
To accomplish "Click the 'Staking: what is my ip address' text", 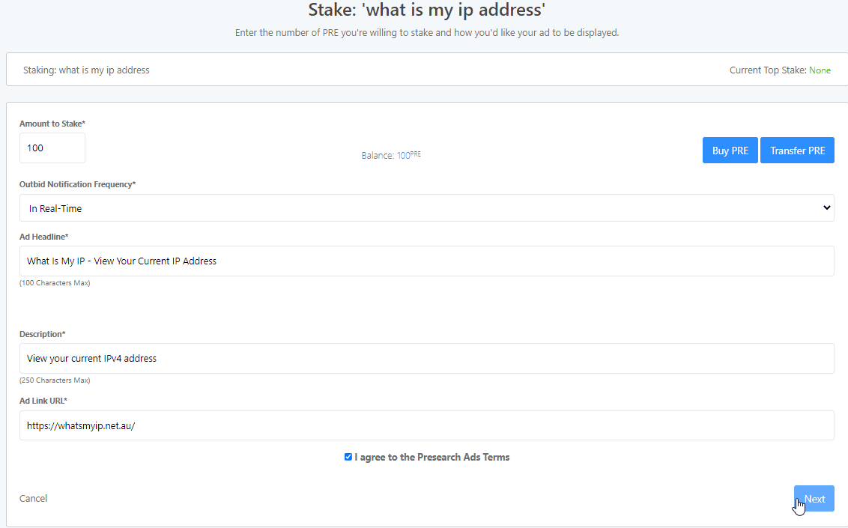I will tap(87, 70).
